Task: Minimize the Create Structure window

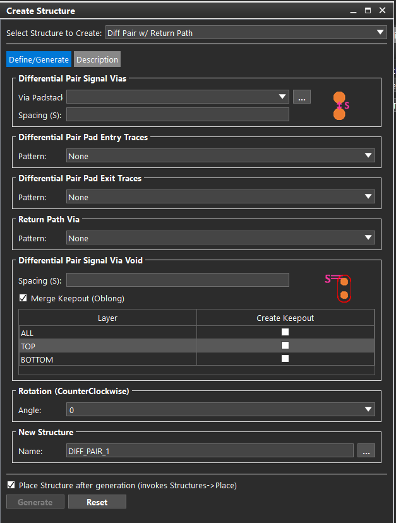Action: tap(354, 11)
